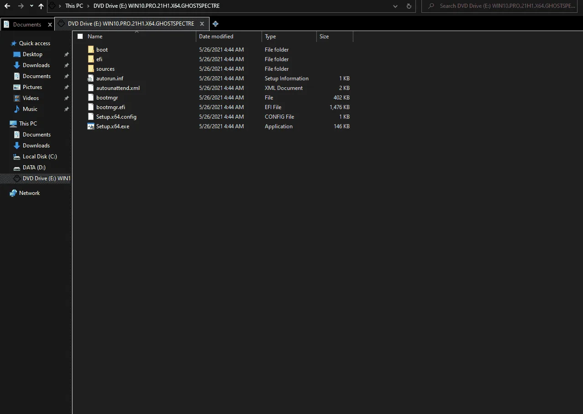Click the 'CONFIG File' type text
Screen dimensions: 583x414
point(279,116)
